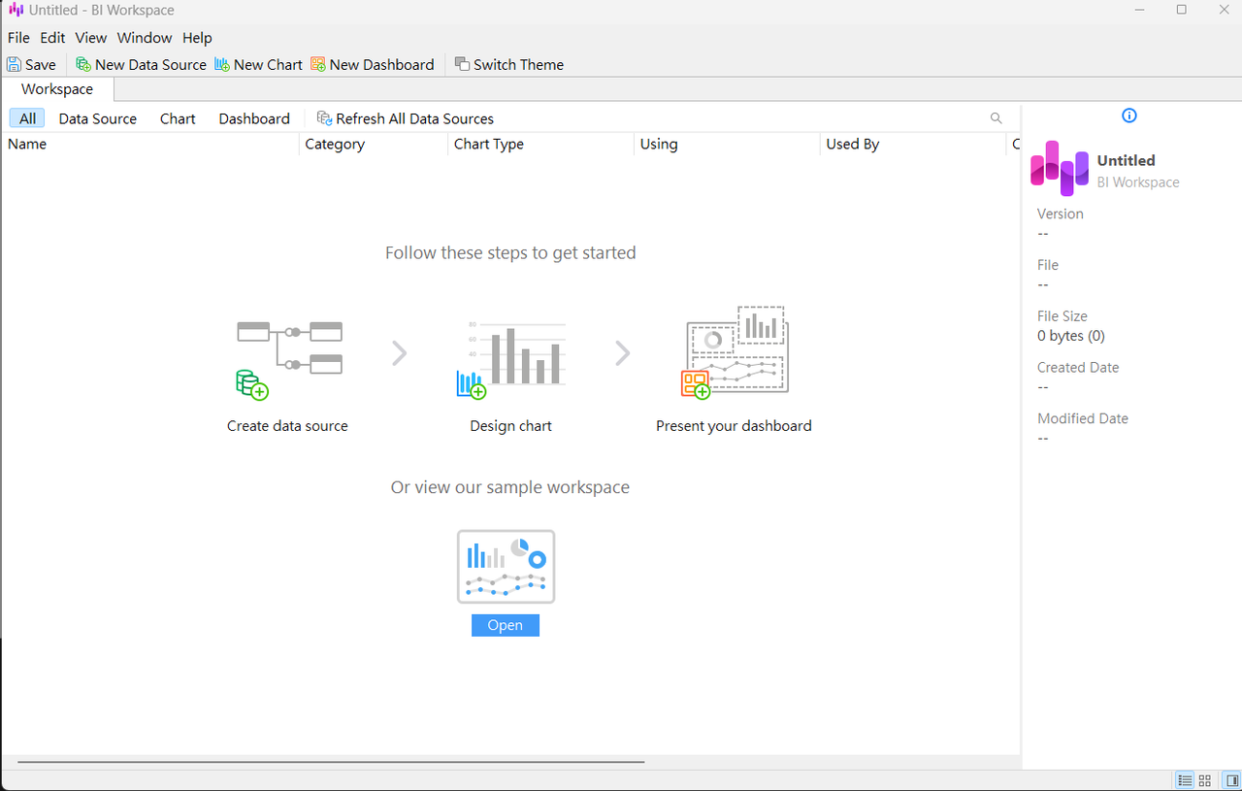Click the information icon in side panel

[1129, 115]
